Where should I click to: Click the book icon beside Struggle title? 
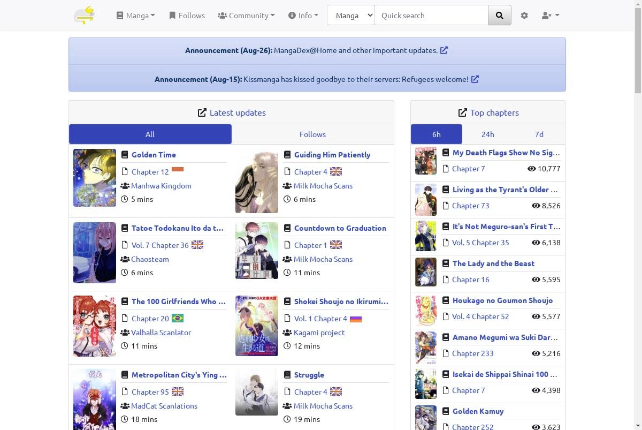tap(287, 375)
